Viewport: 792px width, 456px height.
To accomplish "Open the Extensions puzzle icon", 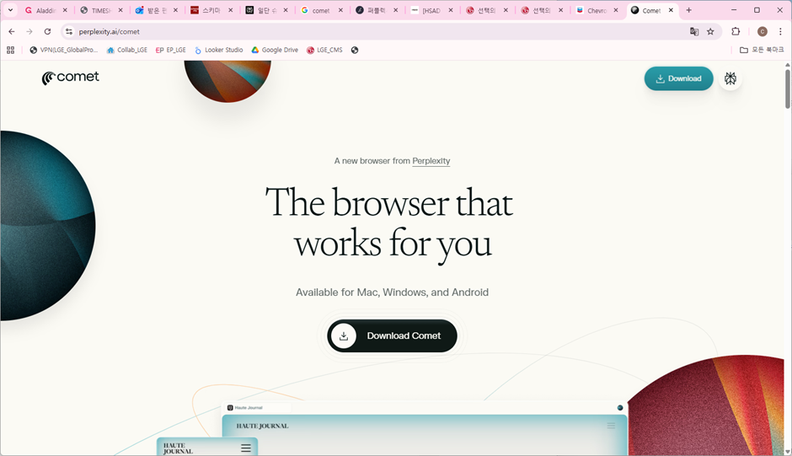I will [x=736, y=31].
